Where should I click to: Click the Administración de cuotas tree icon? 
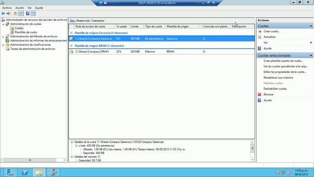coord(7,24)
